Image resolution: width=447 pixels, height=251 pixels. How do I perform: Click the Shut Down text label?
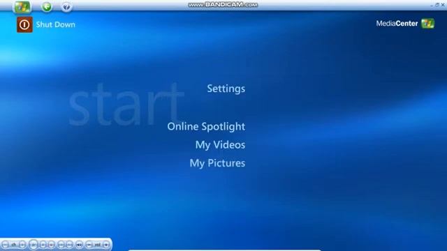pyautogui.click(x=56, y=24)
